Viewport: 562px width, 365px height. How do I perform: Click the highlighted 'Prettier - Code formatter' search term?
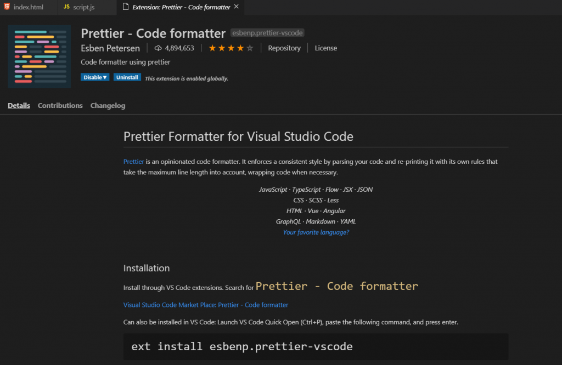click(x=337, y=286)
